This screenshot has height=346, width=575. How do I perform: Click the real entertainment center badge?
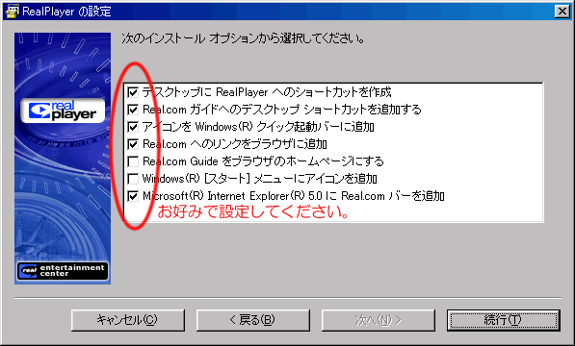[63, 271]
